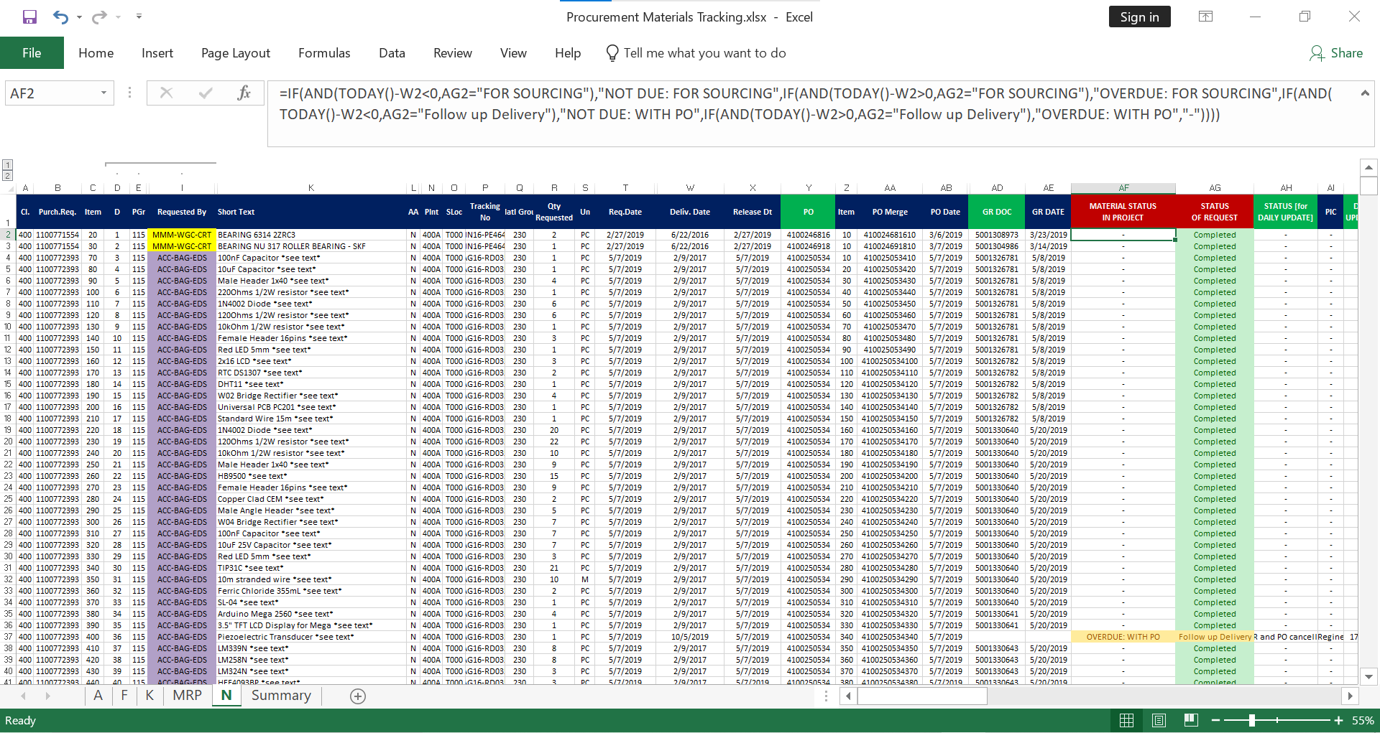Viewport: 1380px width, 733px height.
Task: Click outline level 2 button
Action: 7,176
